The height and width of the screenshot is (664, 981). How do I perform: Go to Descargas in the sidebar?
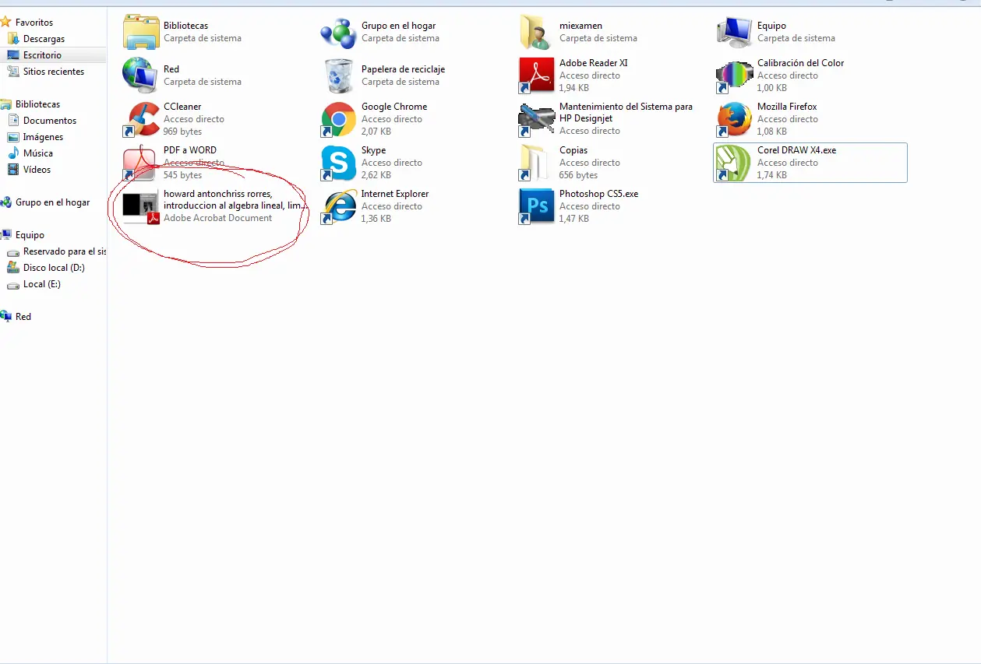point(44,39)
